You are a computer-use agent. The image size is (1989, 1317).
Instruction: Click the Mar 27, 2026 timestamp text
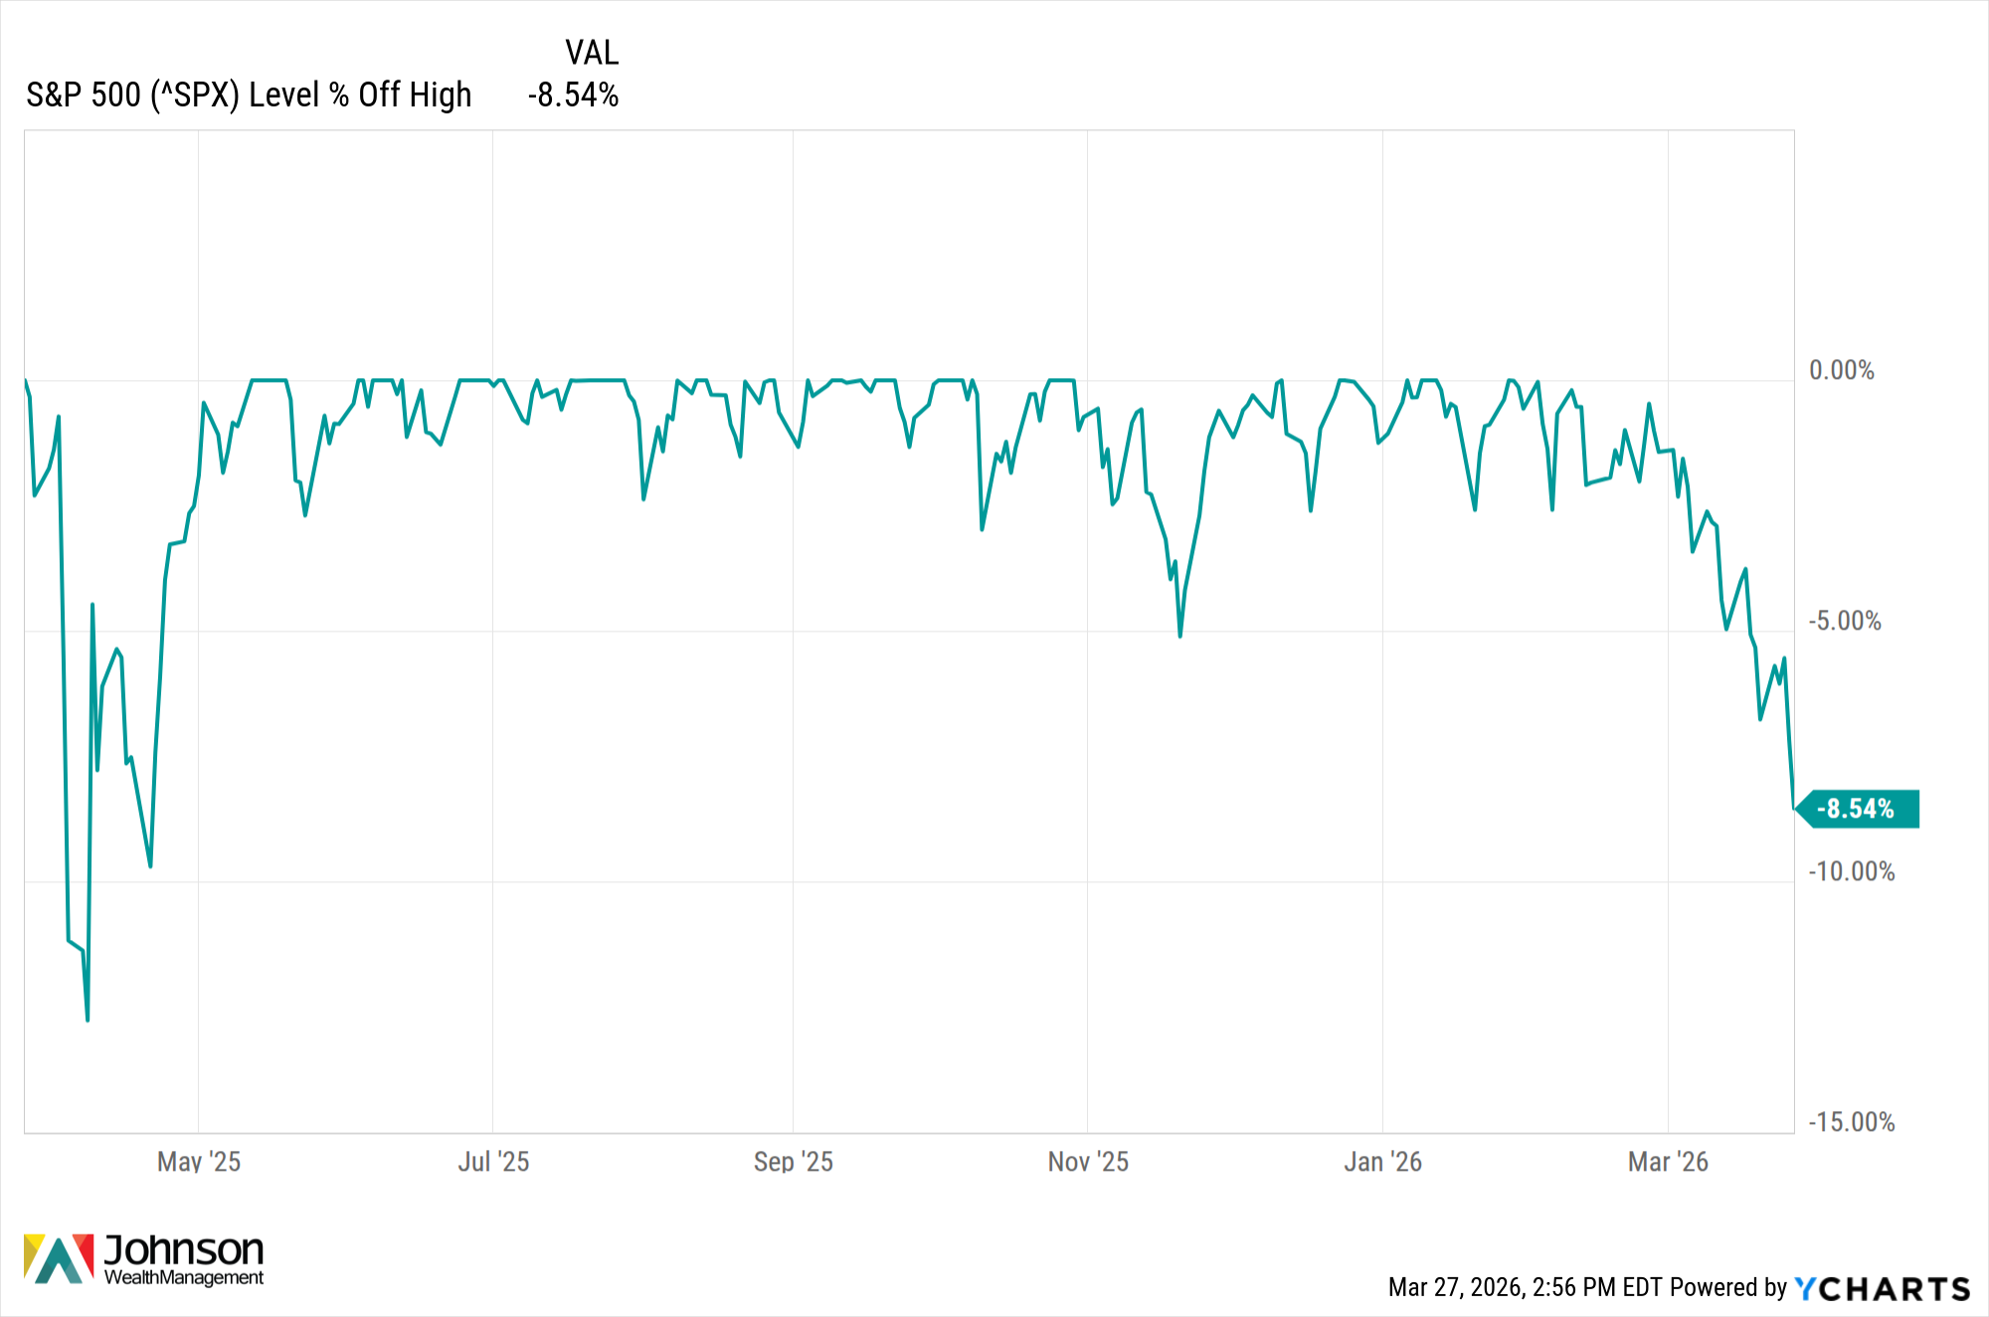1525,1287
